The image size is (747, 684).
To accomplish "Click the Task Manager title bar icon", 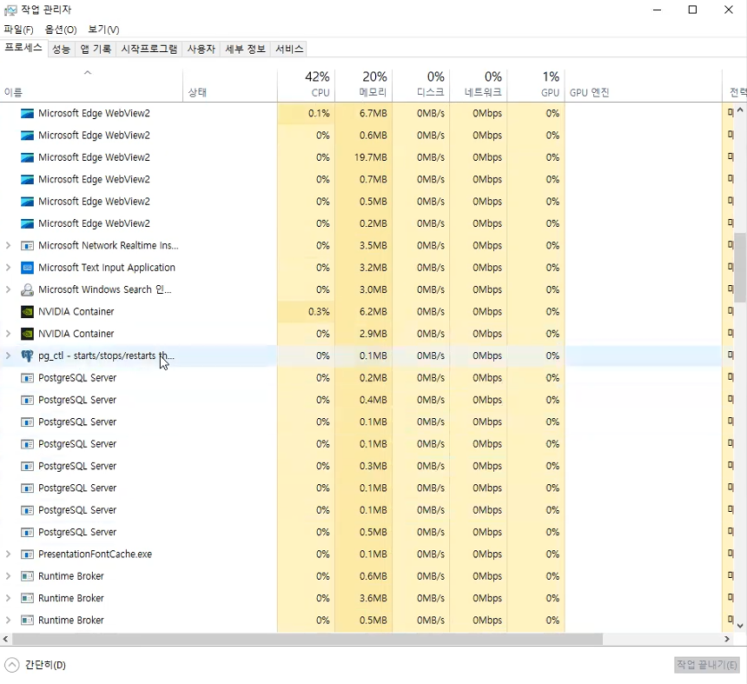I will [x=10, y=10].
